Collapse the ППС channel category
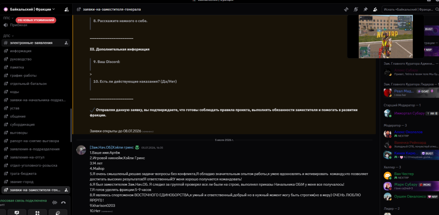Image resolution: width=439 pixels, height=215 pixels. click(9, 18)
